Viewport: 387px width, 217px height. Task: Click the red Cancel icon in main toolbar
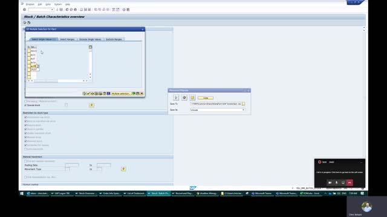coord(75,10)
